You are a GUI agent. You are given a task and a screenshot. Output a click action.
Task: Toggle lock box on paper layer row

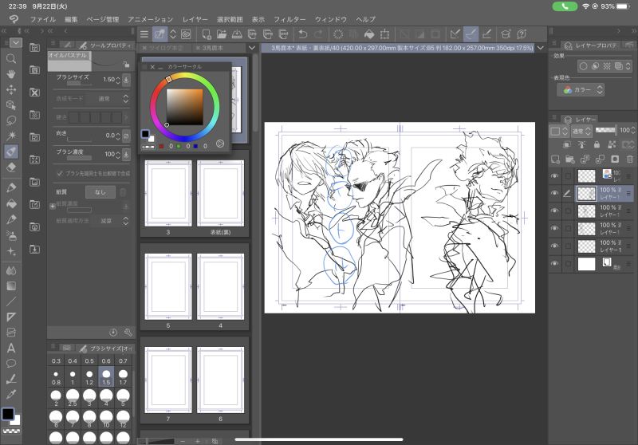point(568,264)
